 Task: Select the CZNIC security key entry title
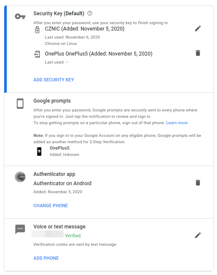pos(85,29)
